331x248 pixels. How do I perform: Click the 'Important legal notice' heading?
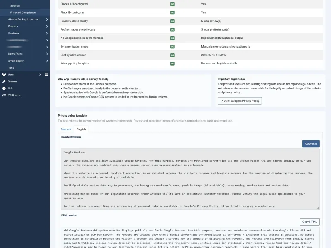coord(232,79)
